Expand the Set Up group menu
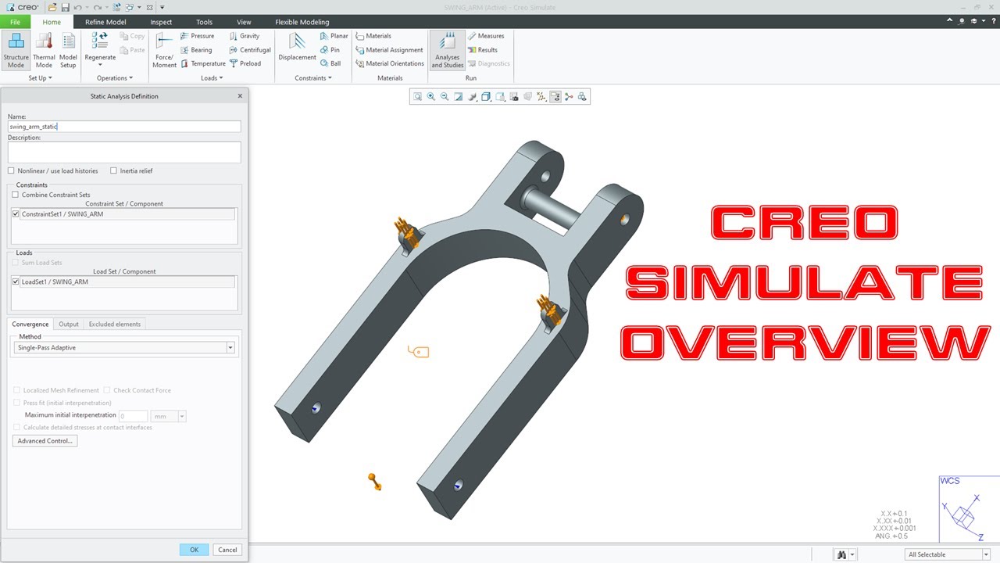Image resolution: width=1000 pixels, height=563 pixels. pos(40,78)
